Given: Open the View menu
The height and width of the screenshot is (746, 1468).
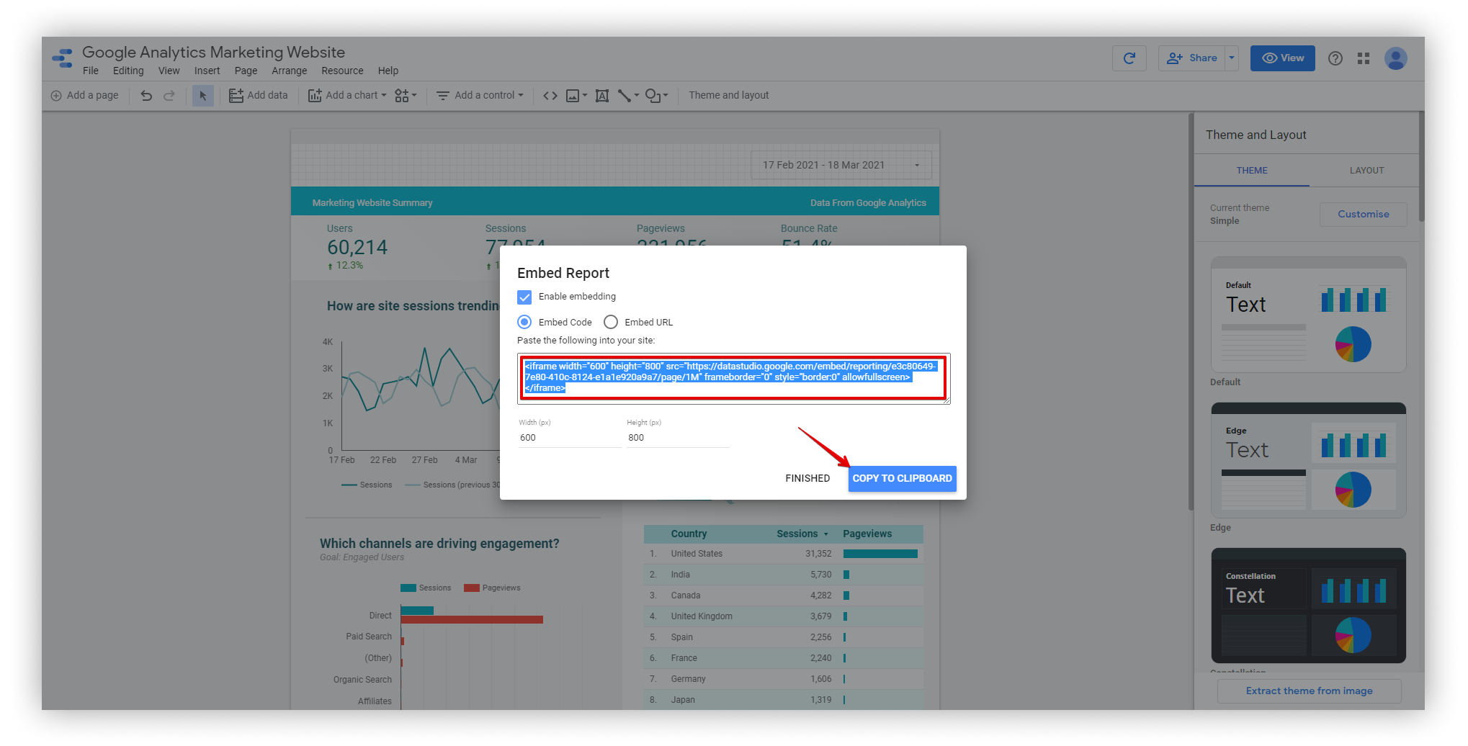Looking at the screenshot, I should (169, 71).
